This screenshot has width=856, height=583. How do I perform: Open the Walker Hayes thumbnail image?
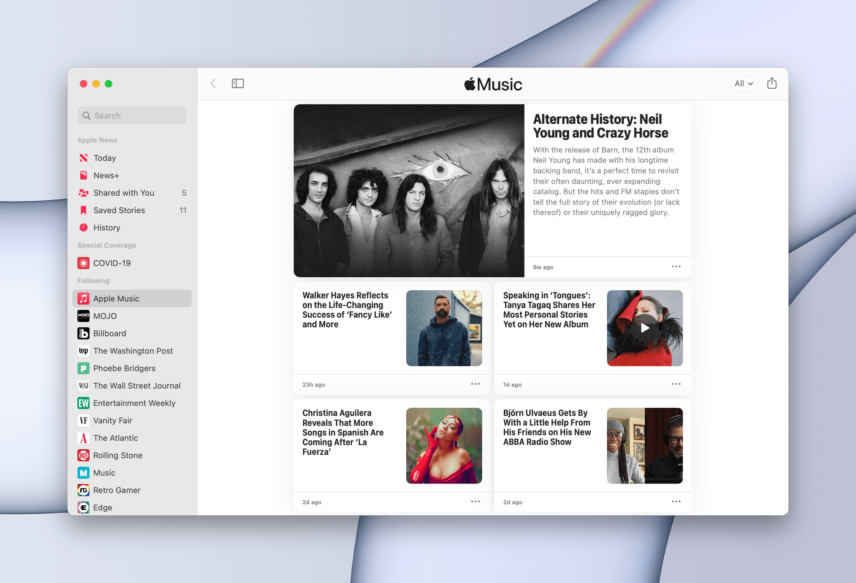(444, 328)
